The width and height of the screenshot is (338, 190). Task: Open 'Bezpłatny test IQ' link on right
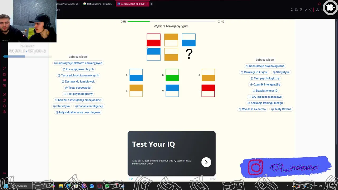click(265, 91)
